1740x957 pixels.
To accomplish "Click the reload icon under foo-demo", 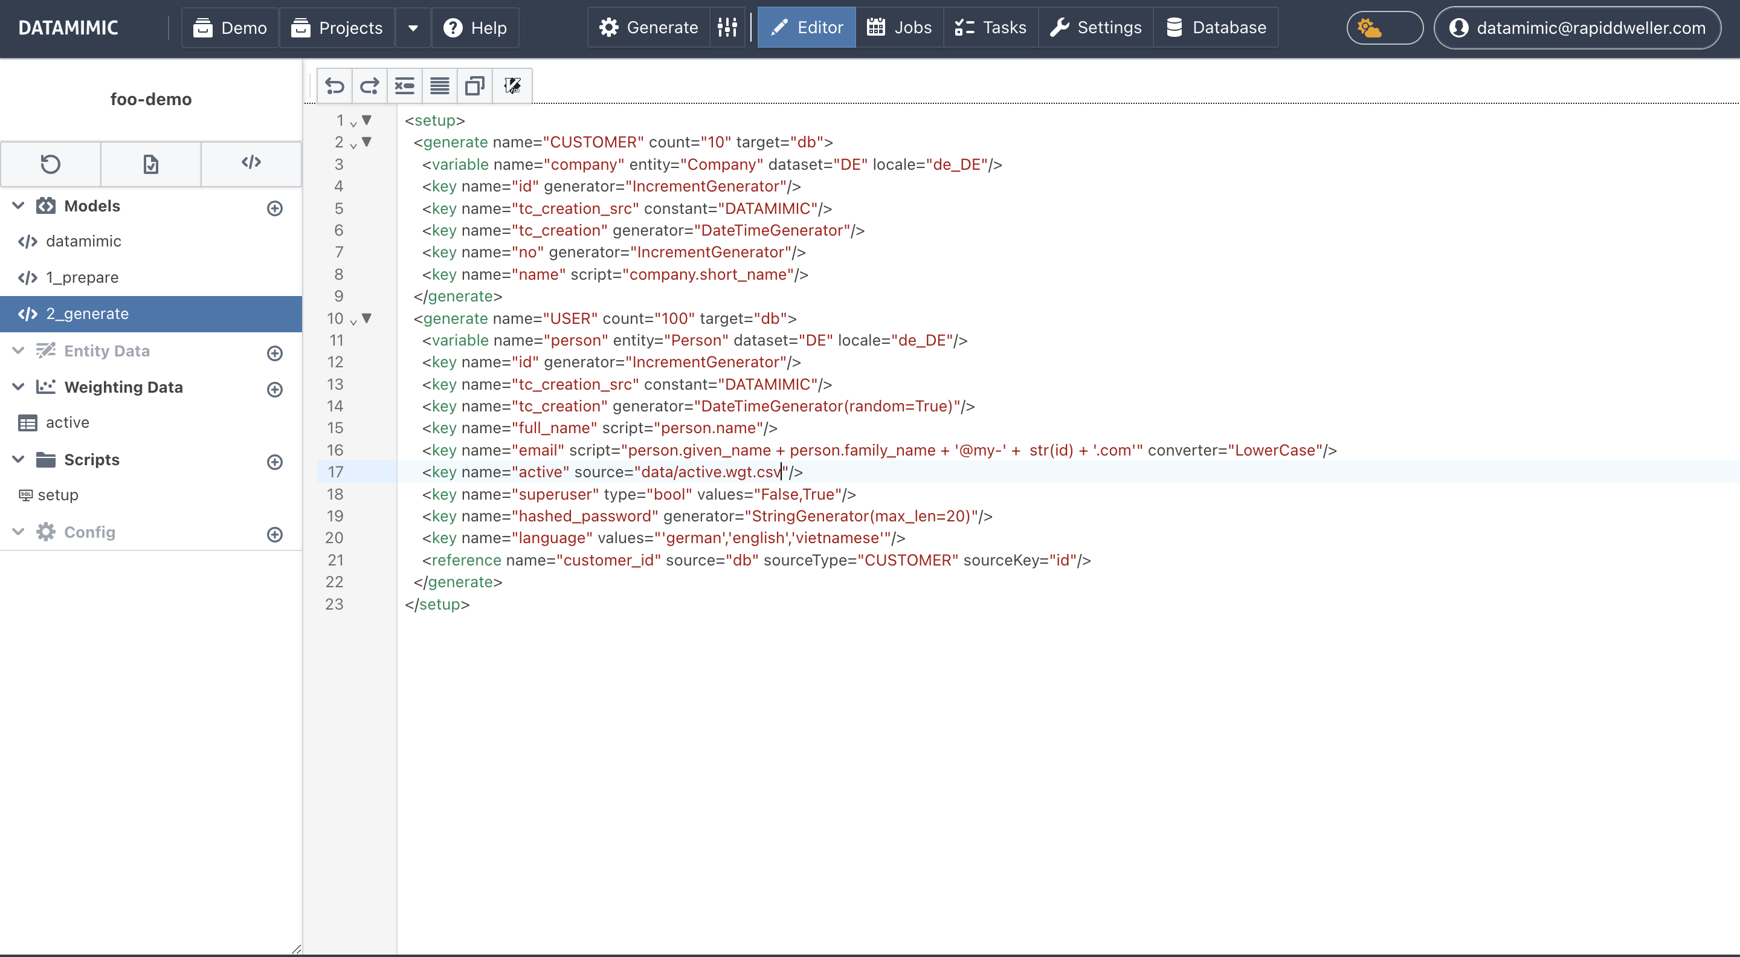I will (x=51, y=164).
